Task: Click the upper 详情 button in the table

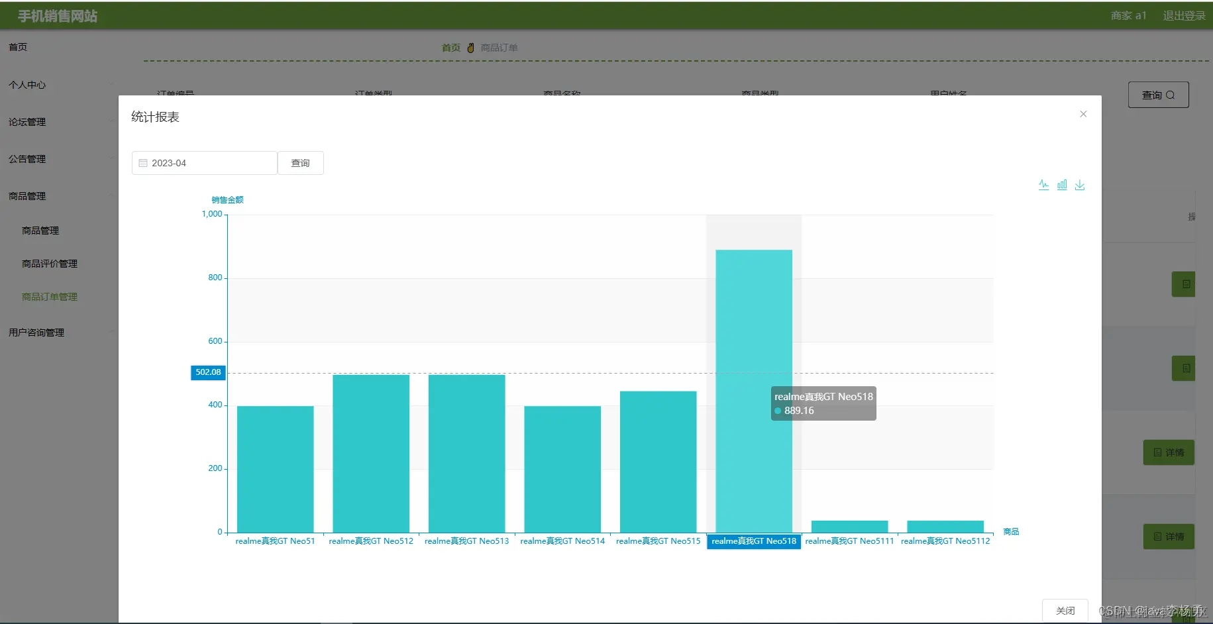Action: (1169, 452)
